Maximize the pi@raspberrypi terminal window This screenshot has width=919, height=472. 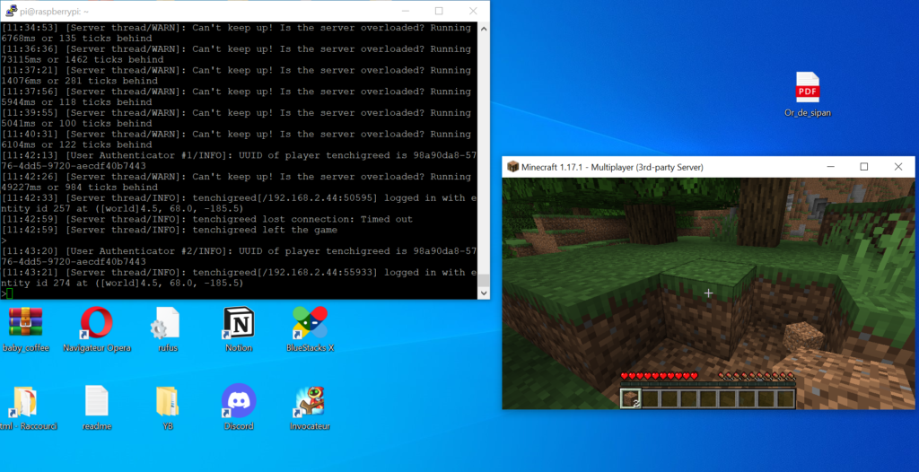pyautogui.click(x=439, y=11)
